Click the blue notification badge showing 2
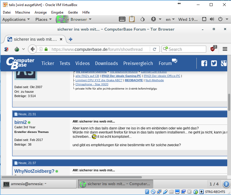Image resolution: width=231 pixels, height=195 pixels. point(226,184)
